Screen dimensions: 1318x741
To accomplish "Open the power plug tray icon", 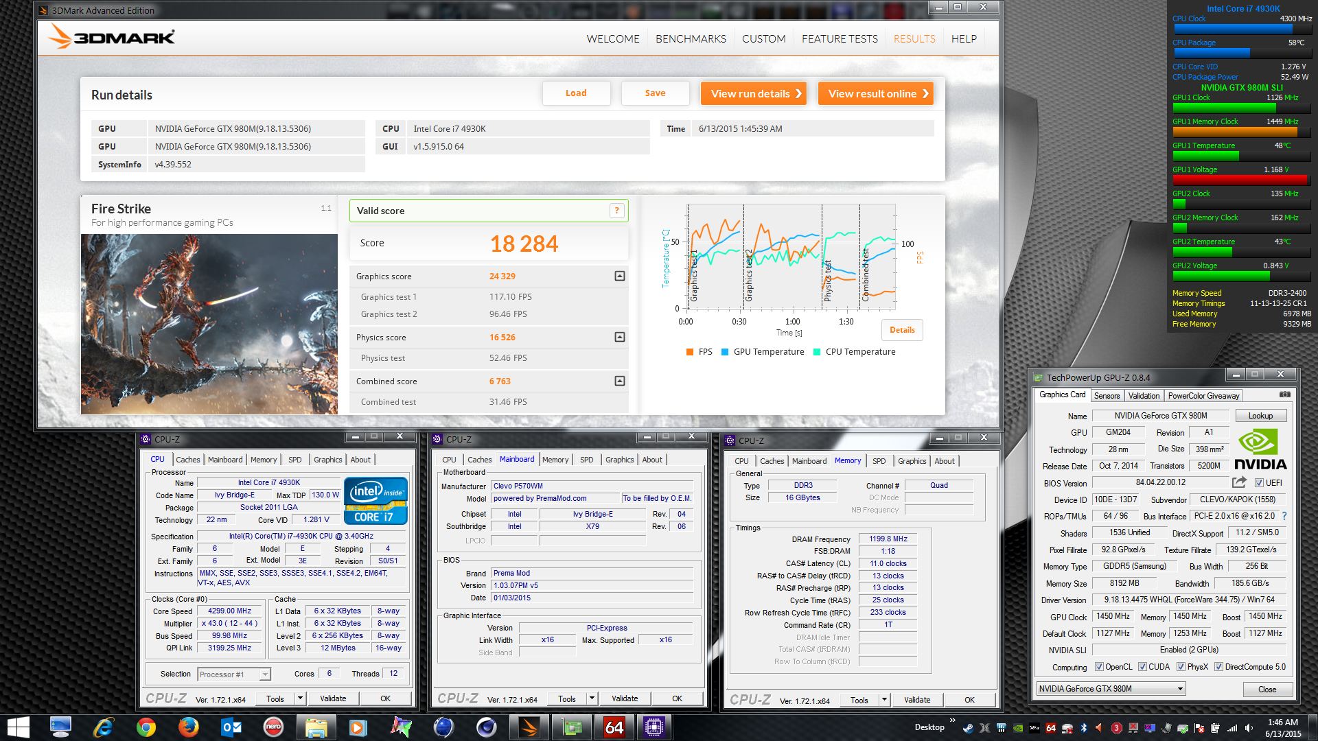I will (x=1216, y=728).
